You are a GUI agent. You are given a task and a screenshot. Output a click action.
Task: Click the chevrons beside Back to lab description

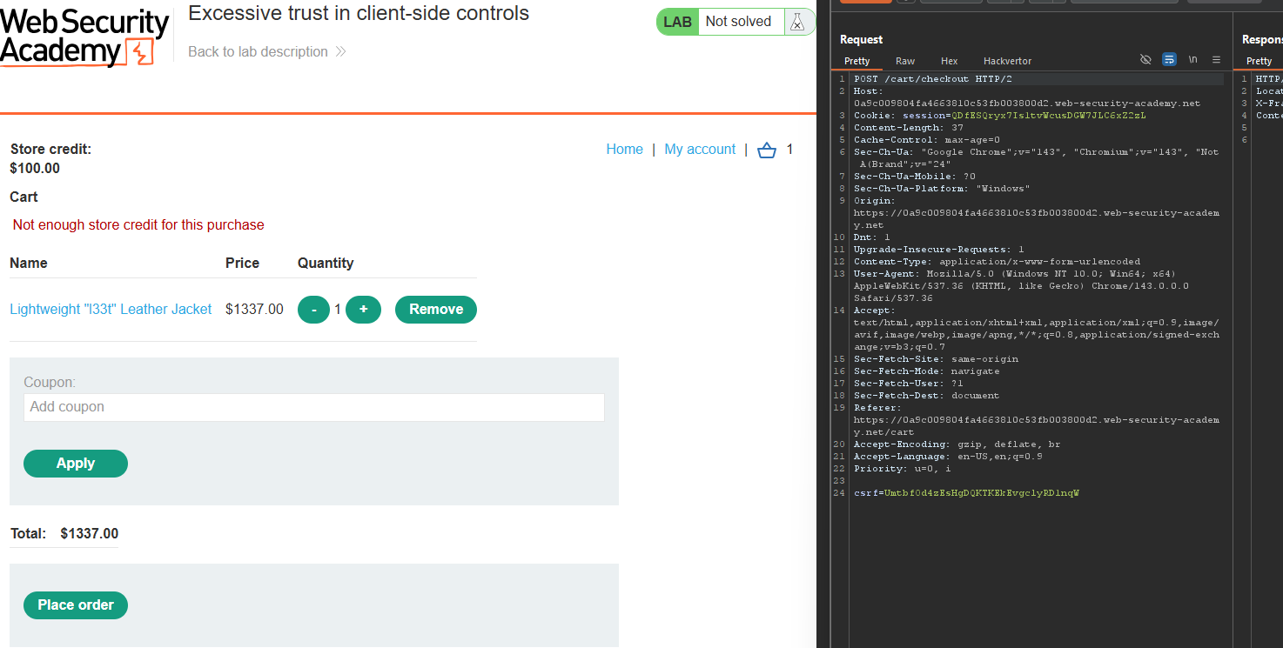(x=340, y=52)
